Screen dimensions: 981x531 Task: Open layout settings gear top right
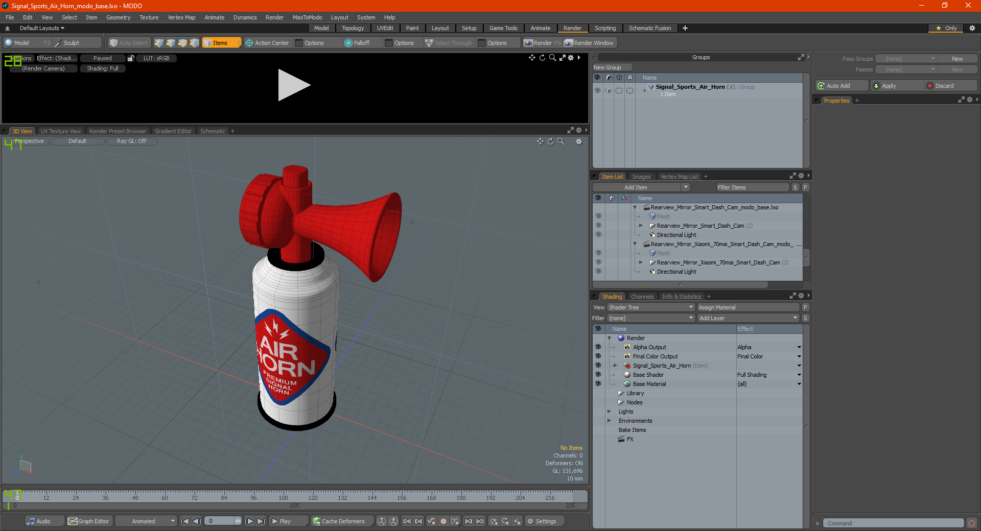[972, 28]
